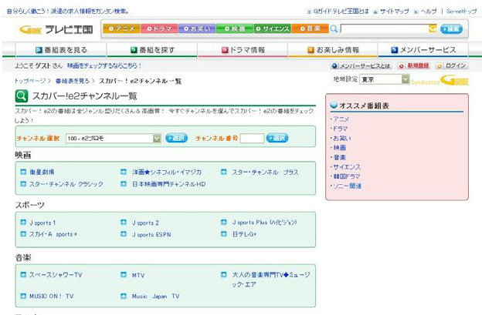Image resolution: width=482 pixels, height=315 pixels.
Task: Click the icon beside スペースシャワーTV
Action: [x=23, y=275]
